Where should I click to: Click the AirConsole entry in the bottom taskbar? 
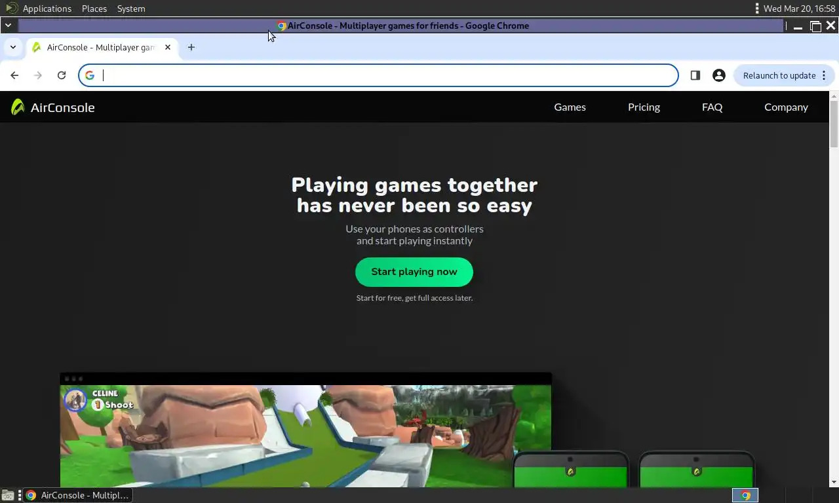coord(77,495)
